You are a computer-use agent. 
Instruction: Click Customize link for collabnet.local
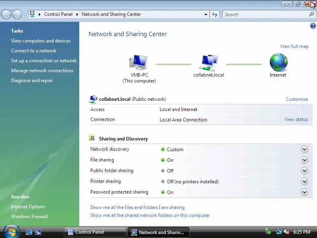click(x=297, y=99)
